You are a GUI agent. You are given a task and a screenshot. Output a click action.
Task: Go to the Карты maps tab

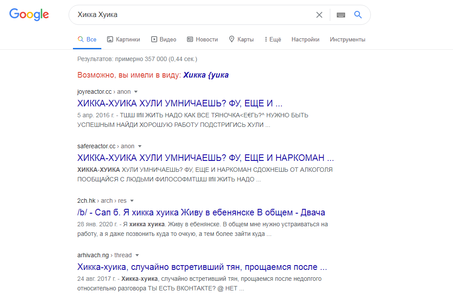click(241, 39)
